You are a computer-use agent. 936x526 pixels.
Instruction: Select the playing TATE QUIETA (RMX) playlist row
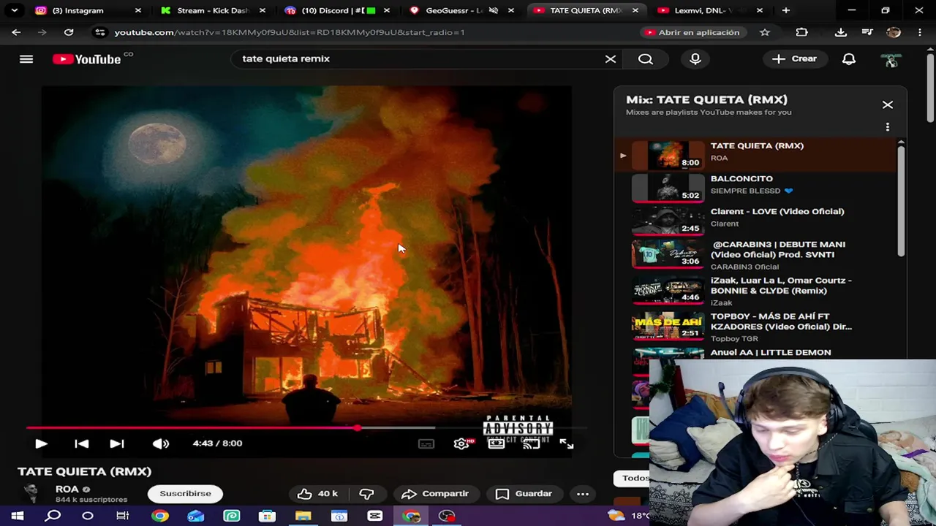[x=756, y=154]
